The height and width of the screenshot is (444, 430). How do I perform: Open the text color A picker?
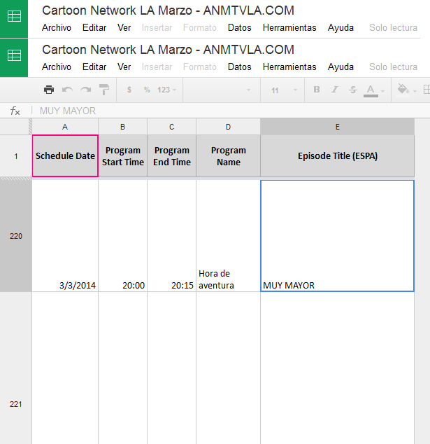374,90
